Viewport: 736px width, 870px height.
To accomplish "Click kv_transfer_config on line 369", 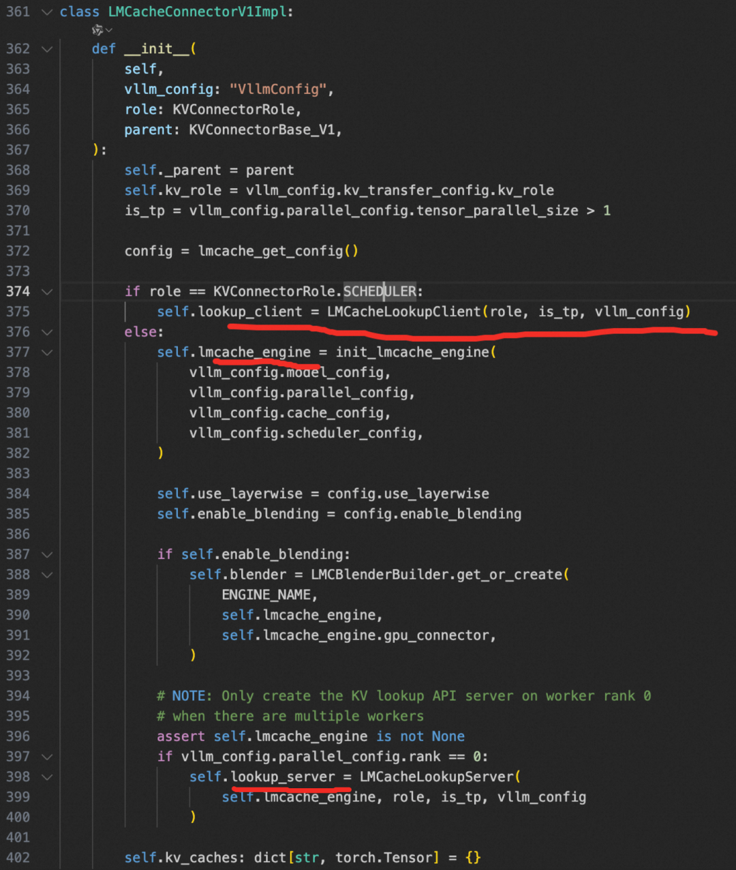I will [416, 190].
